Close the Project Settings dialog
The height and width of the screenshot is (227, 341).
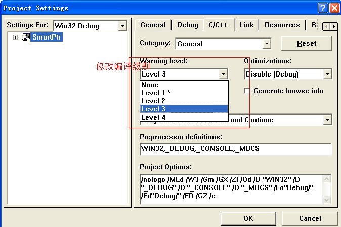pos(334,8)
